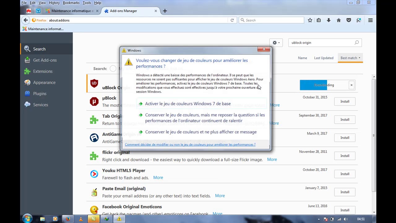Close the Add-ons Manager tab
Viewport: 396px width, 223px height.
[156, 11]
